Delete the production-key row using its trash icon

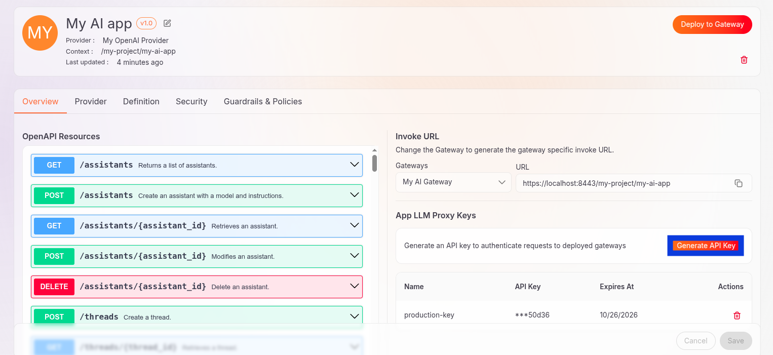click(x=737, y=315)
